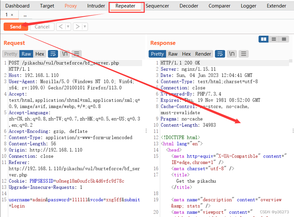Viewport: 294px width, 217px height.
Task: Click the Request panel heading
Action: pyautogui.click(x=14, y=43)
